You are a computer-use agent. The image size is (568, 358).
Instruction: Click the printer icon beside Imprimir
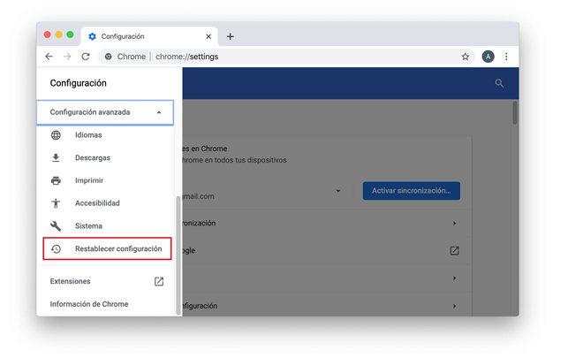pos(56,180)
